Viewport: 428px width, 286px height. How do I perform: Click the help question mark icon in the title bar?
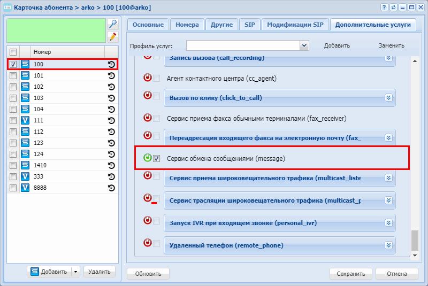click(384, 7)
